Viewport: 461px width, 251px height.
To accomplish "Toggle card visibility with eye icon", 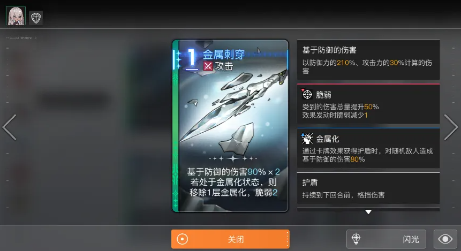I will click(x=445, y=239).
